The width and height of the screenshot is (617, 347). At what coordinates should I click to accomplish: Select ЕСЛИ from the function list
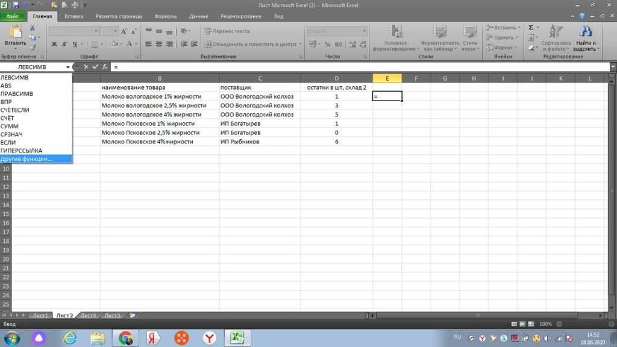point(36,142)
